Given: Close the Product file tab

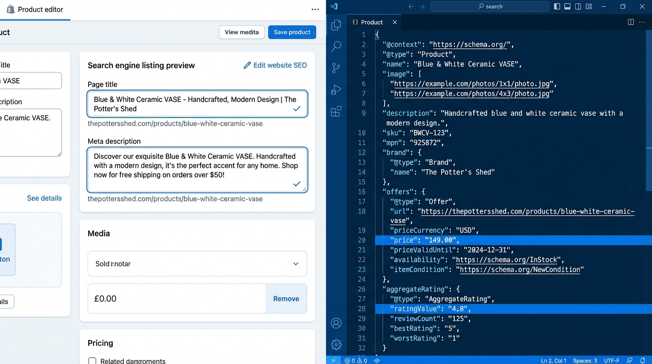Looking at the screenshot, I should [395, 22].
